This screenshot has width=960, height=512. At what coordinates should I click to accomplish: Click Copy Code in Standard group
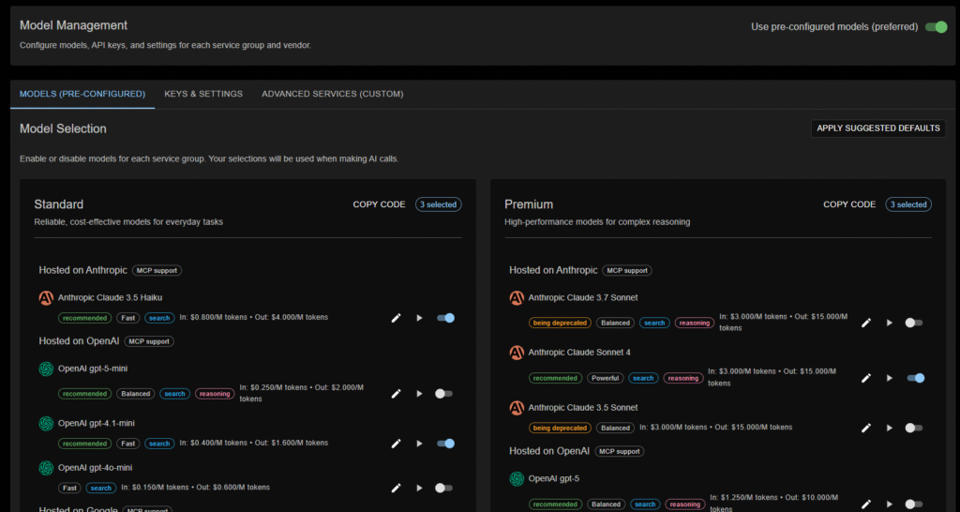click(379, 204)
